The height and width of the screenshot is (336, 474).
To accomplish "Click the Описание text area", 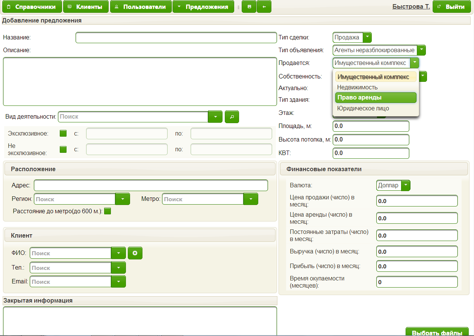I will tap(140, 81).
